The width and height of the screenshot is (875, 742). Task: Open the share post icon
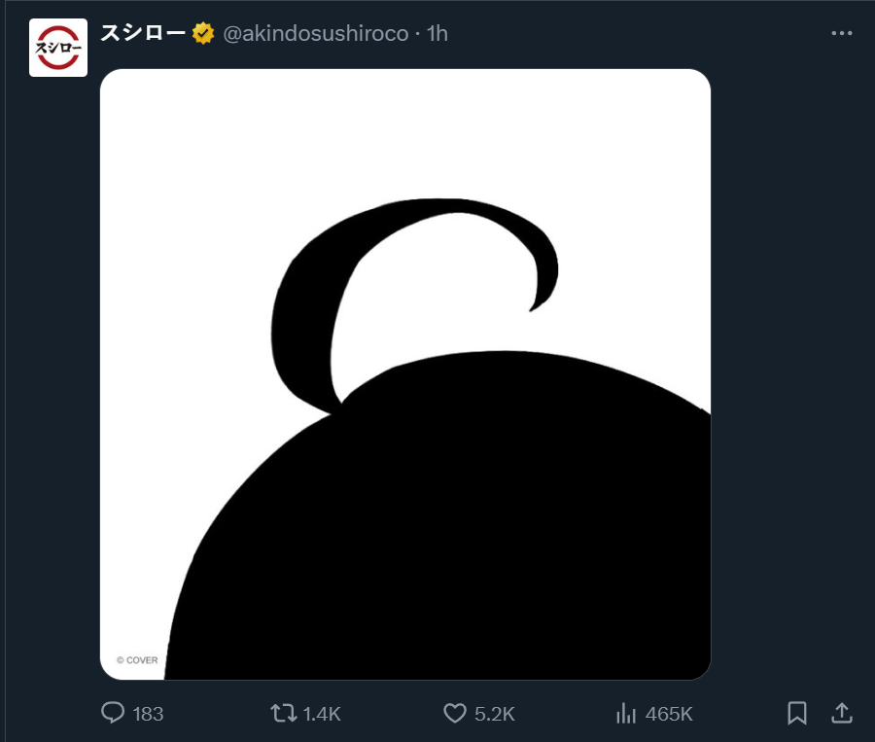coord(842,713)
